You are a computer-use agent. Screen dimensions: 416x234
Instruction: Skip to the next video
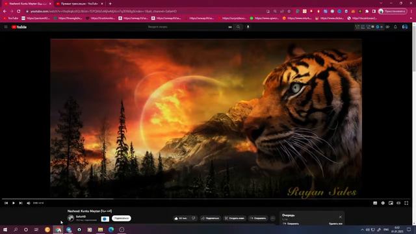pyautogui.click(x=21, y=203)
